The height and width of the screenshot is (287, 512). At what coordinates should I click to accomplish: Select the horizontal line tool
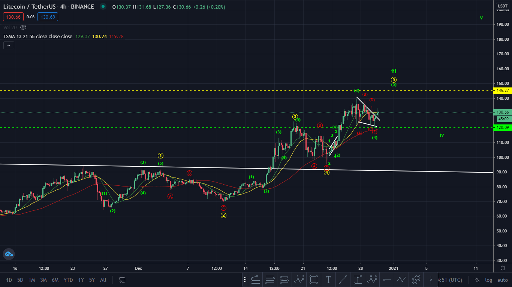click(387, 279)
